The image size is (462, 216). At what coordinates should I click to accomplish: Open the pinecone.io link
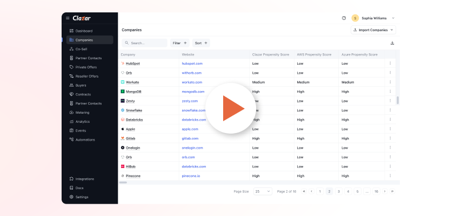point(191,176)
